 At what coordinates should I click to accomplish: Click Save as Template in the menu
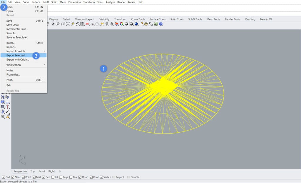click(x=17, y=37)
